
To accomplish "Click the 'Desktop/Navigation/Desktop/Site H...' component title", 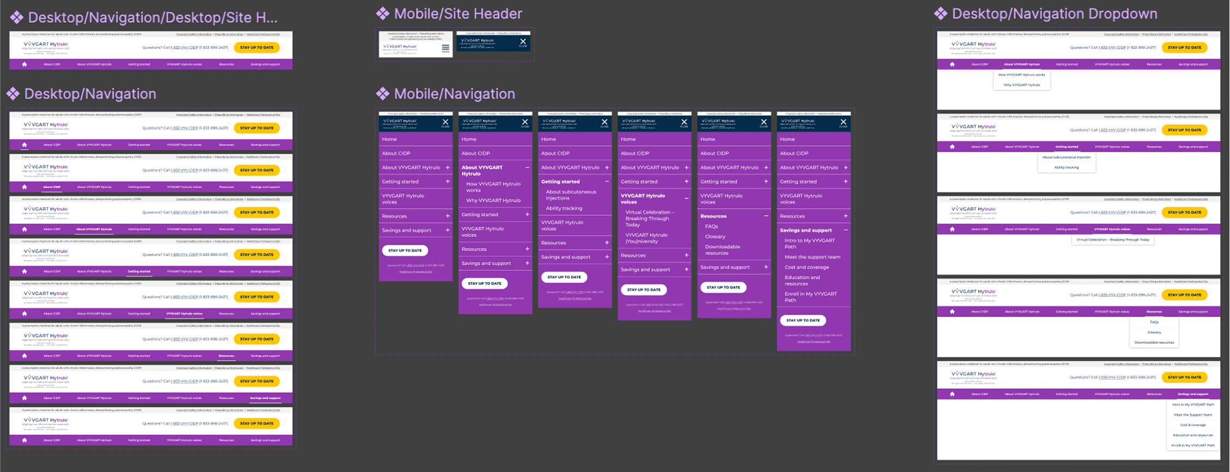I will (152, 17).
